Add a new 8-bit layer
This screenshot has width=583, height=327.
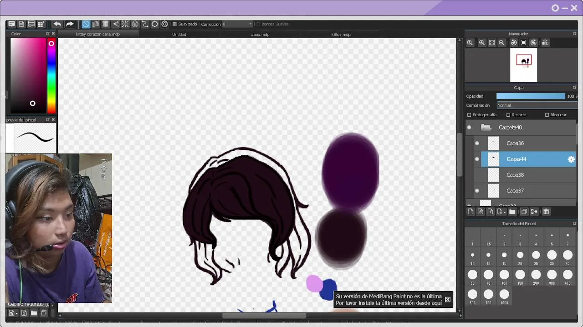[x=481, y=212]
